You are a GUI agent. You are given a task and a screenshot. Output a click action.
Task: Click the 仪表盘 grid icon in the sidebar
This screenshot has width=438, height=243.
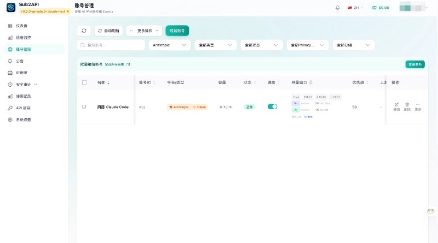[x=10, y=26]
